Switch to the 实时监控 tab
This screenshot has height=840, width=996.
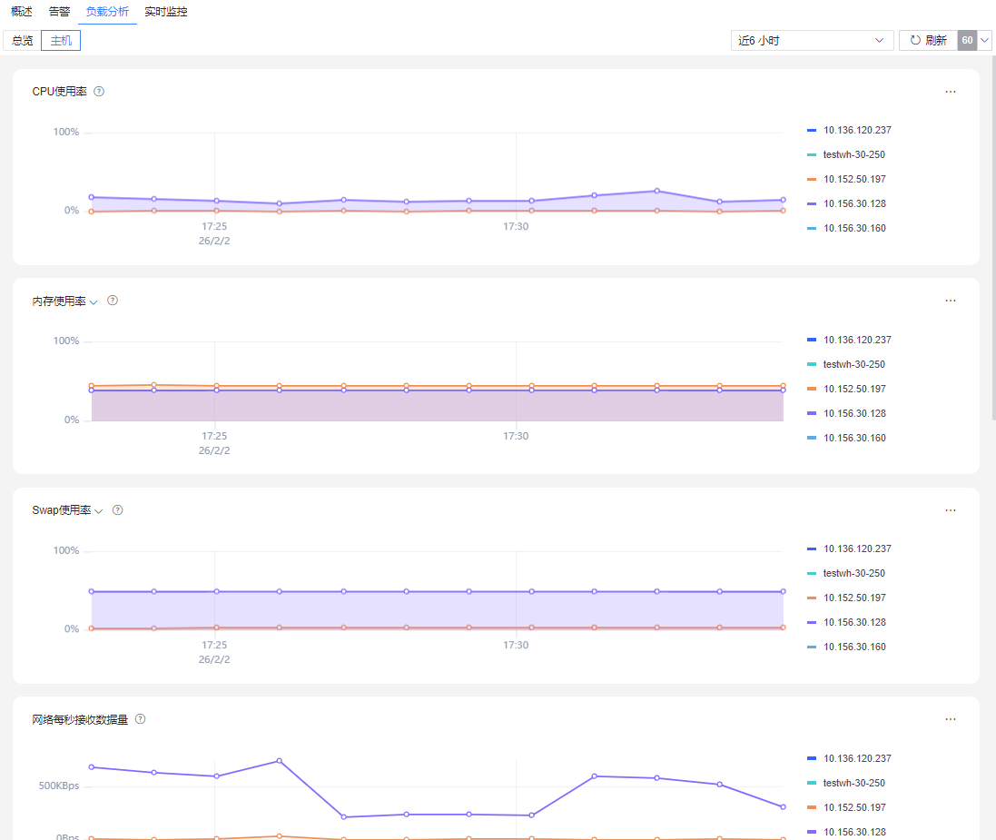[166, 12]
